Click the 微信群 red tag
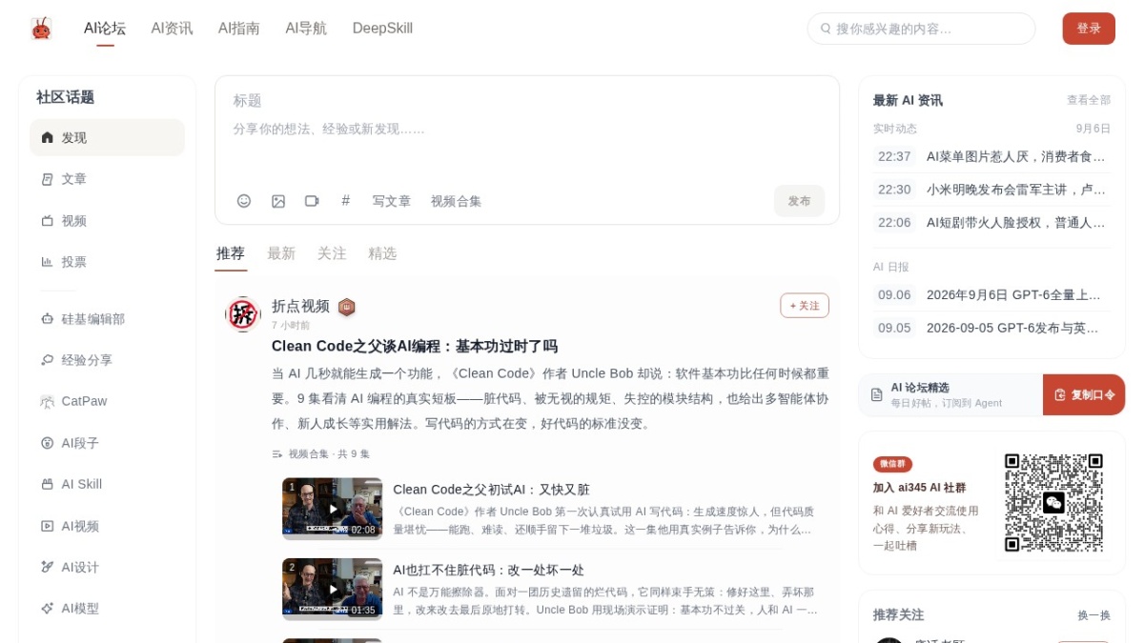 892,464
